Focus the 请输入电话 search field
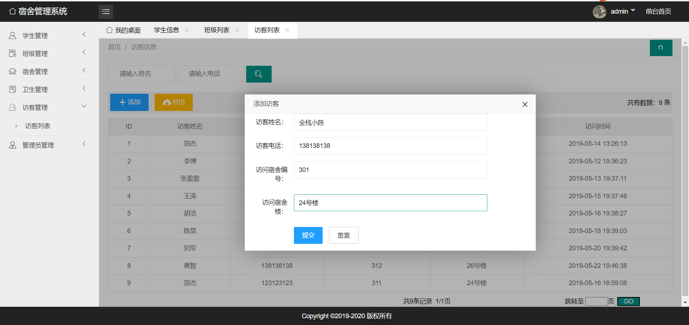The width and height of the screenshot is (689, 325). coord(211,74)
